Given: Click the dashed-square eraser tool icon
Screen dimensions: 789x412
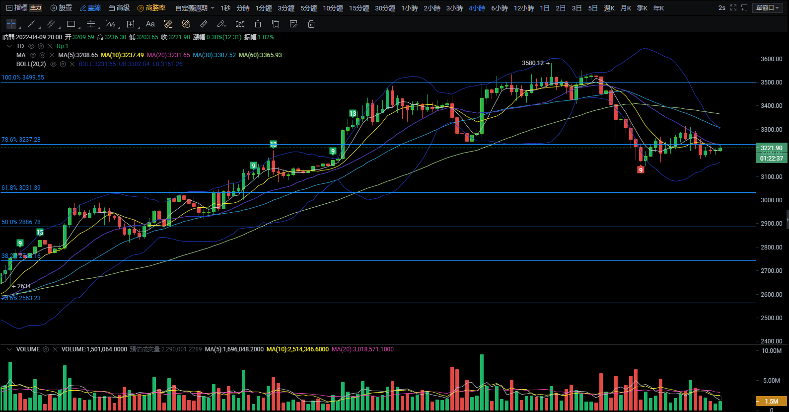Looking at the screenshot, I should (168, 24).
